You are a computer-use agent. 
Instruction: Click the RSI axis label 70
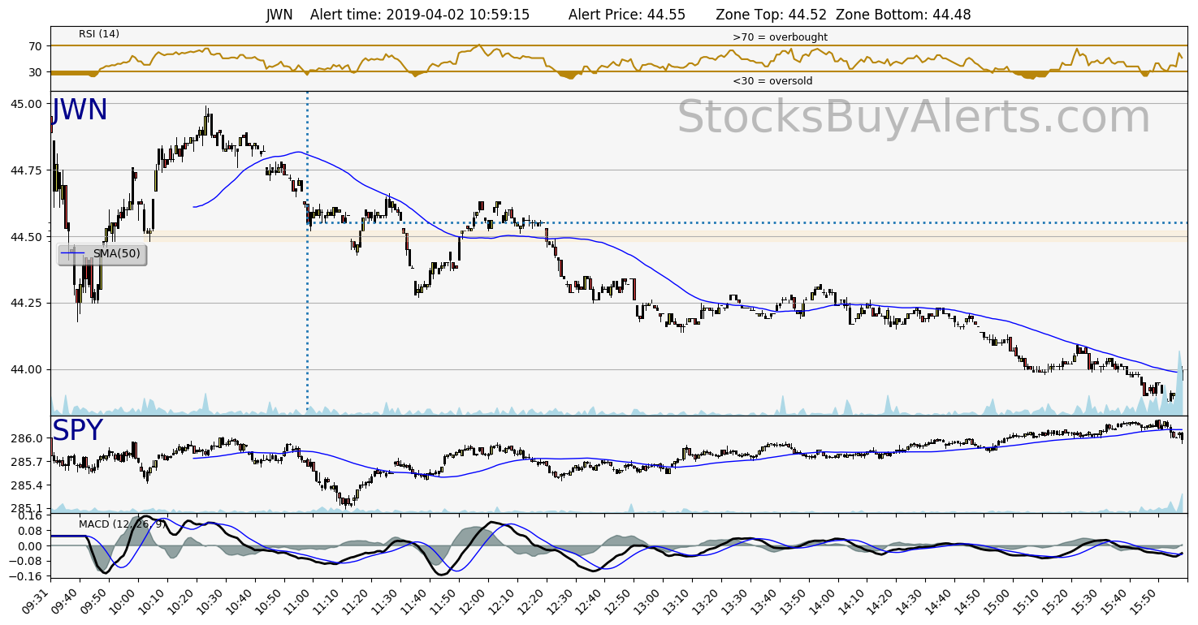(x=35, y=46)
